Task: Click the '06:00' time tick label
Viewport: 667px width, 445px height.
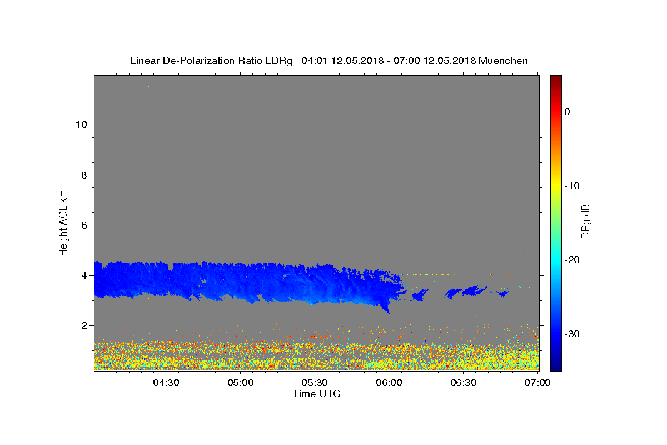Action: (389, 383)
